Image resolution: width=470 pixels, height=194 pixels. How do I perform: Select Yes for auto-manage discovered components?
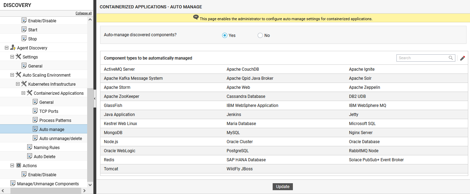[x=225, y=35]
